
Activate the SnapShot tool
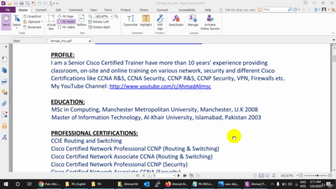pos(32,16)
